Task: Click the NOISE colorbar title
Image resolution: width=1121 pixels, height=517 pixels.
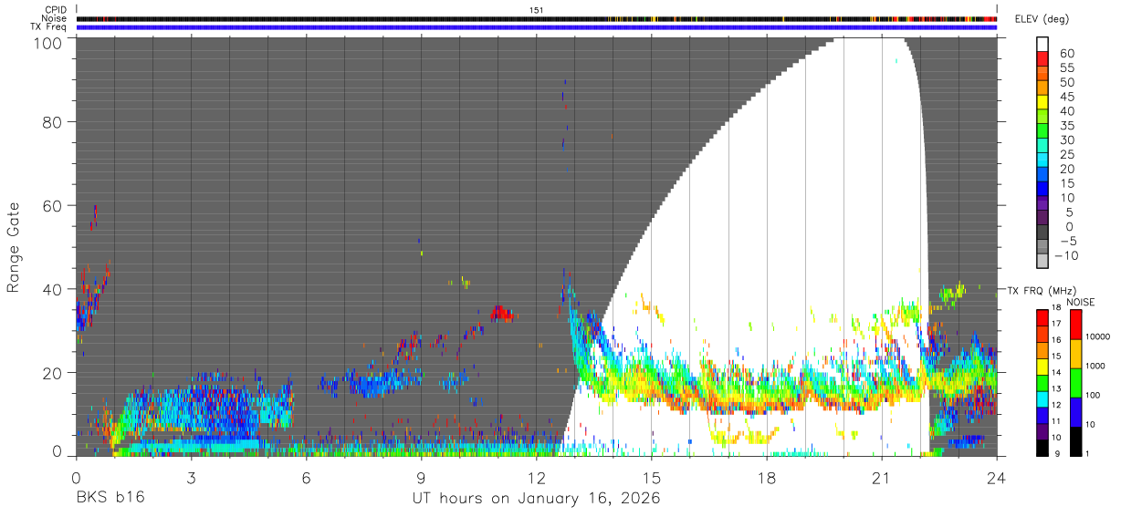Action: [1081, 302]
